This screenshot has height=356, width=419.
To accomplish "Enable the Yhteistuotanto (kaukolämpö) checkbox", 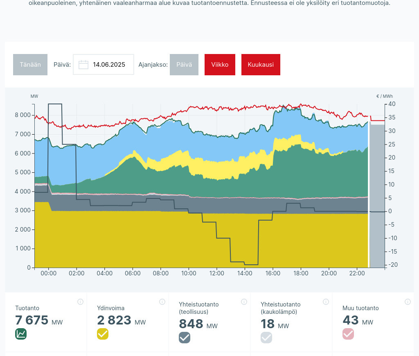I will pos(266,338).
